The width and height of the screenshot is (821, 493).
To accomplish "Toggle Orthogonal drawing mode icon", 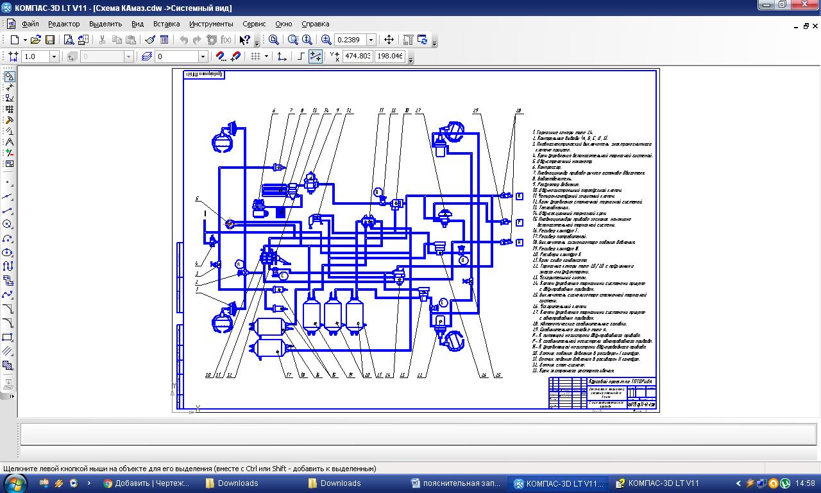I will (301, 56).
